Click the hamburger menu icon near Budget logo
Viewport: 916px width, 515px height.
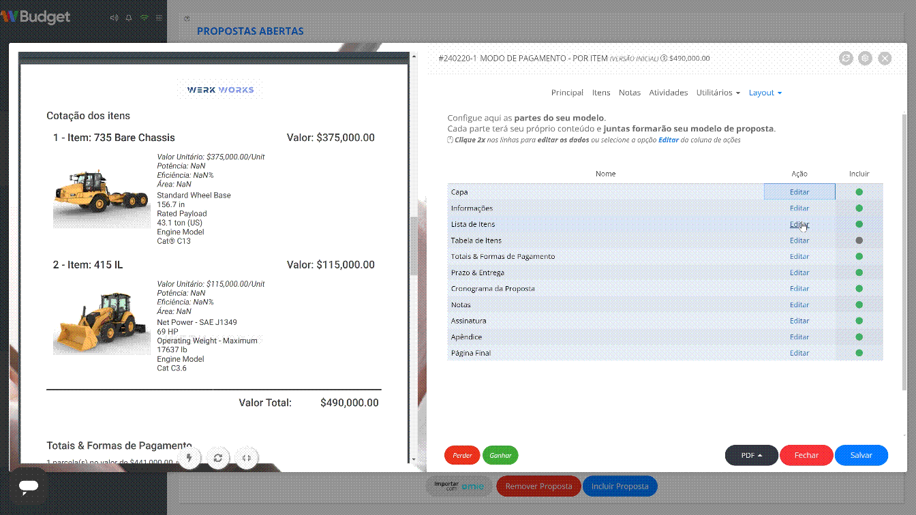[159, 18]
